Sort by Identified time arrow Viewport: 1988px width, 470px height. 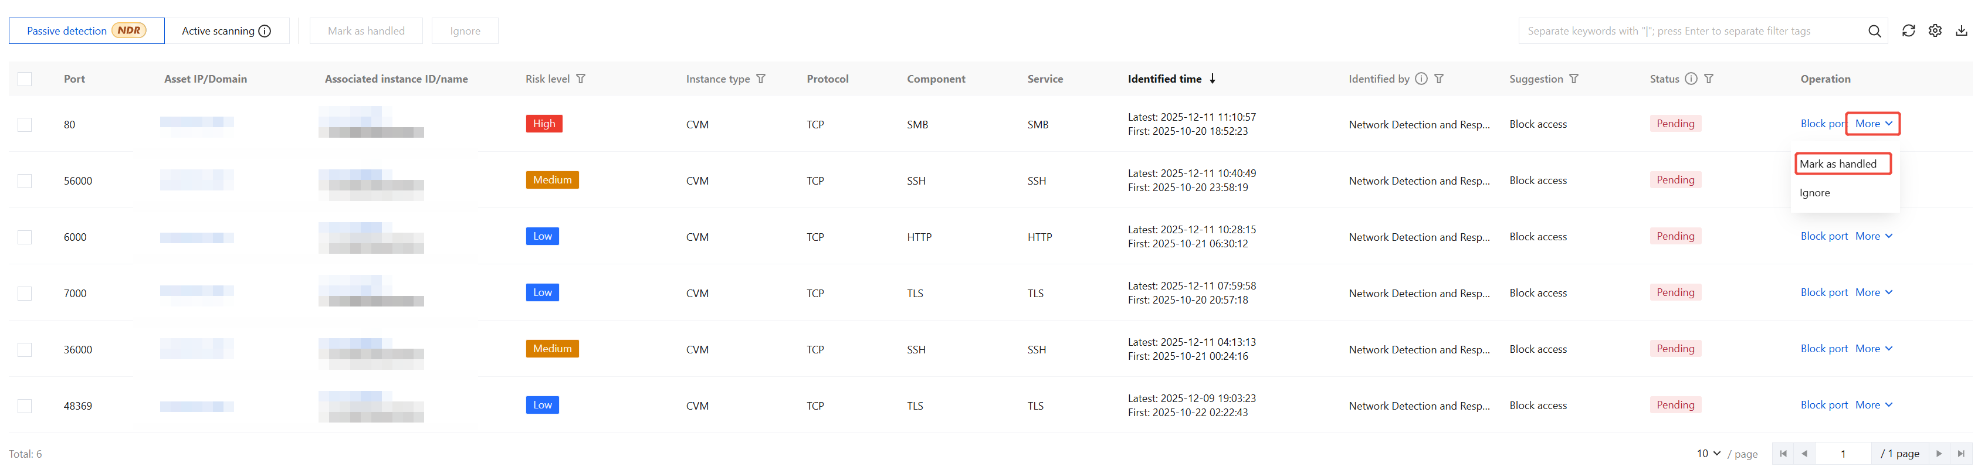1213,79
